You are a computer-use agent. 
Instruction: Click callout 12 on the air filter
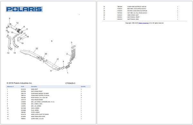pos(17,23)
